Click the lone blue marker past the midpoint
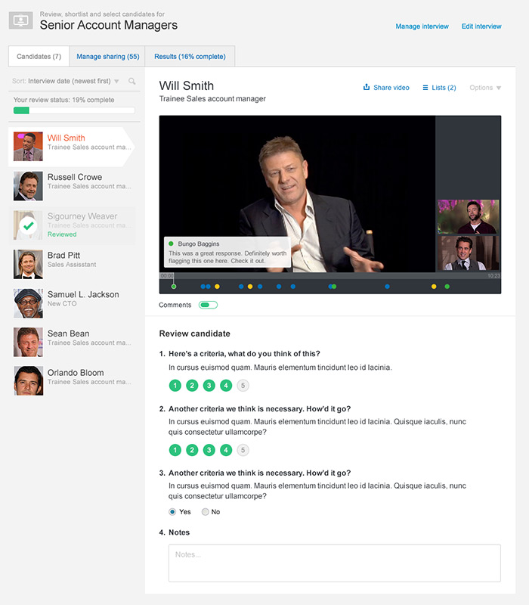The width and height of the screenshot is (529, 605). pos(387,287)
